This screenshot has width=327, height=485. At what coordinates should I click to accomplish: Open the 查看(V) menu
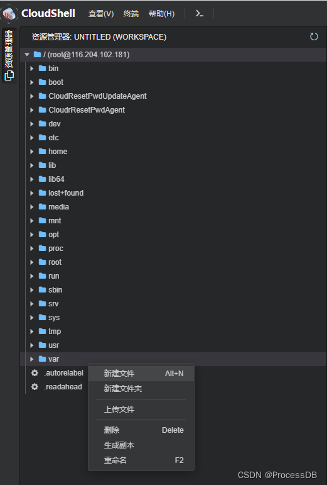tap(101, 14)
